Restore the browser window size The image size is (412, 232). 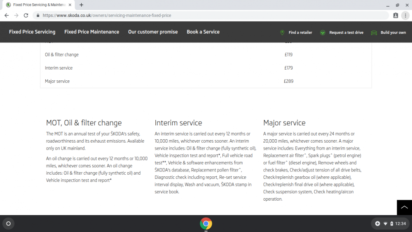point(397,5)
